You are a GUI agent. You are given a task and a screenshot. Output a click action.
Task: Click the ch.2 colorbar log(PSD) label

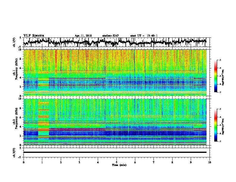pos(223,126)
